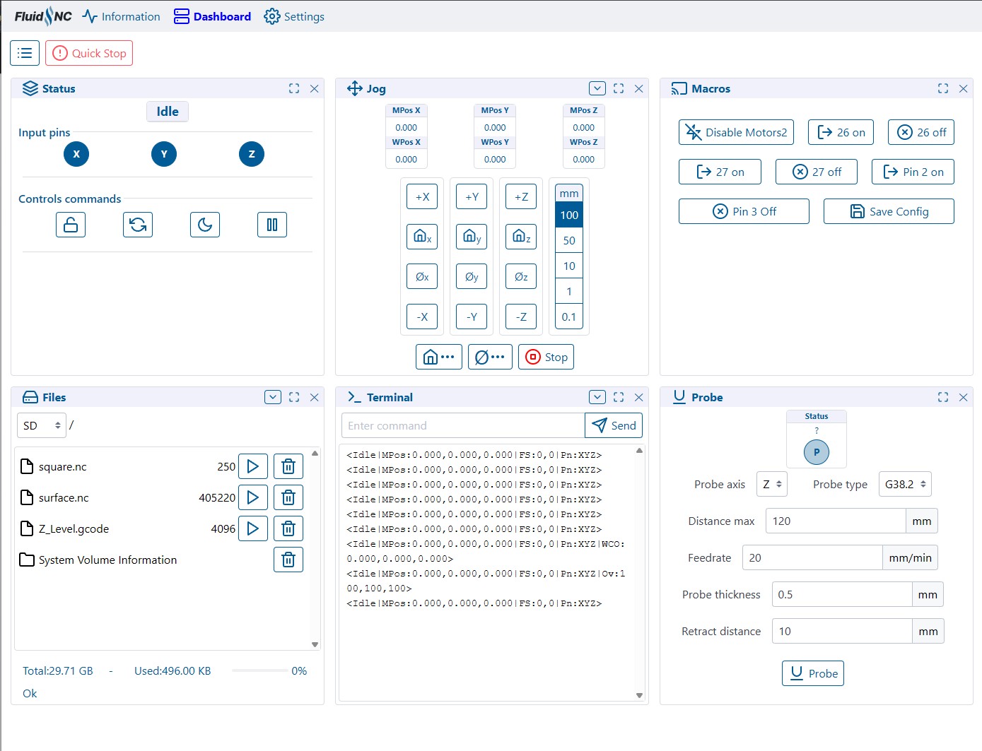The height and width of the screenshot is (751, 982).
Task: Switch to the Information tab
Action: point(122,16)
